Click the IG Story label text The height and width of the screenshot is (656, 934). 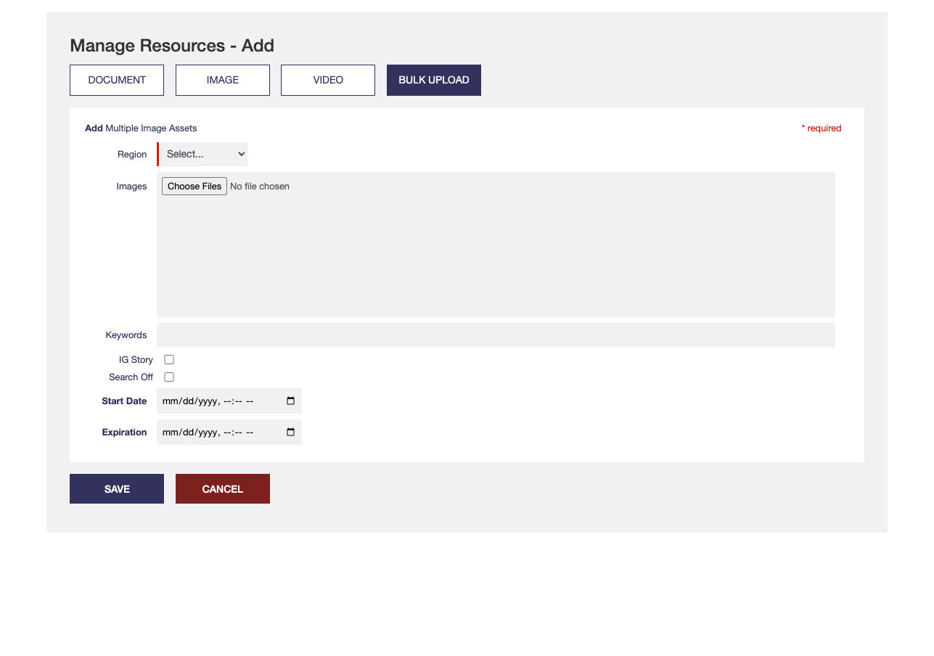136,360
